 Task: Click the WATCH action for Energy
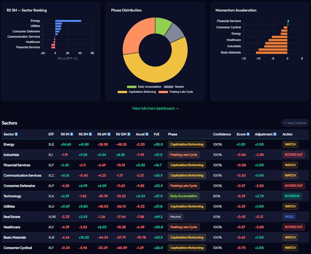click(x=289, y=144)
